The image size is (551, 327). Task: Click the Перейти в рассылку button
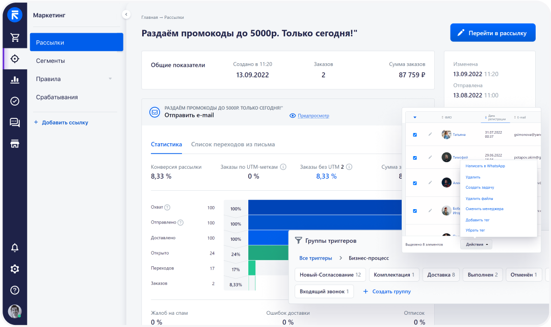[x=493, y=33]
